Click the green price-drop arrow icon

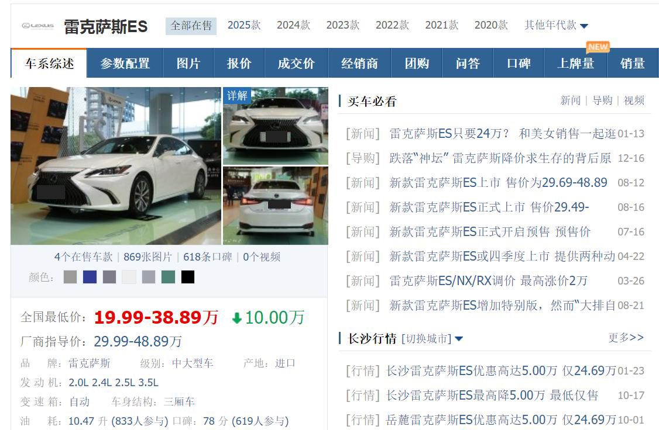[237, 318]
